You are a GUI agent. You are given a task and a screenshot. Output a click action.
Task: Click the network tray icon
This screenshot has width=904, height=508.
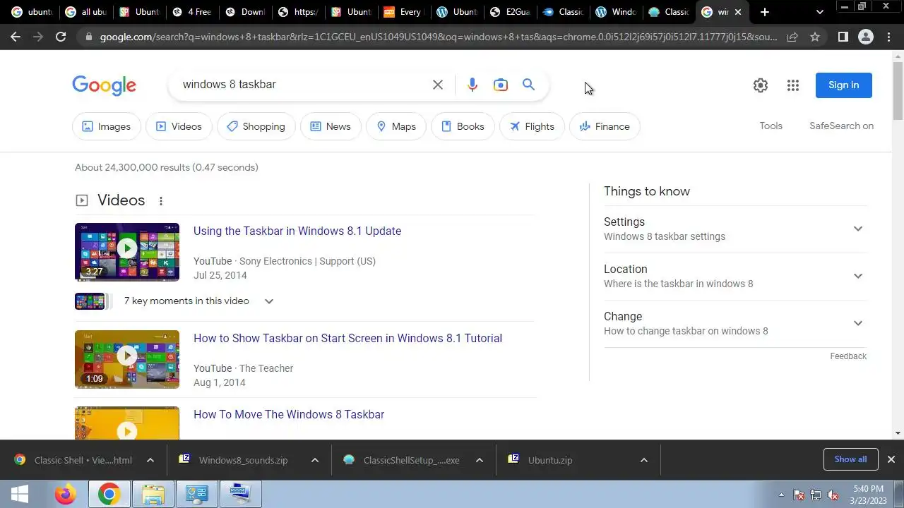tap(816, 495)
